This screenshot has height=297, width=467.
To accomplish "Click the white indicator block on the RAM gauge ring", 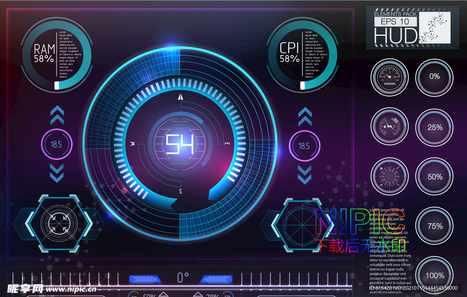I will pyautogui.click(x=56, y=86).
